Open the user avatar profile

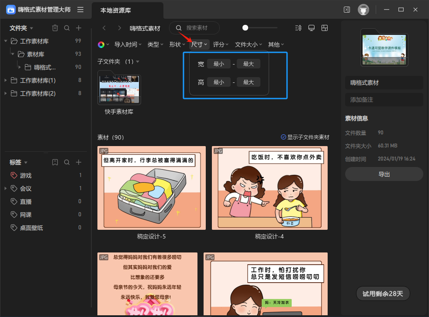[x=363, y=10]
